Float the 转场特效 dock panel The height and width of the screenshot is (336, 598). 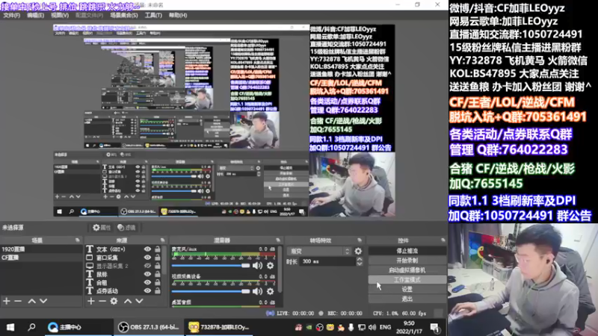[360, 240]
